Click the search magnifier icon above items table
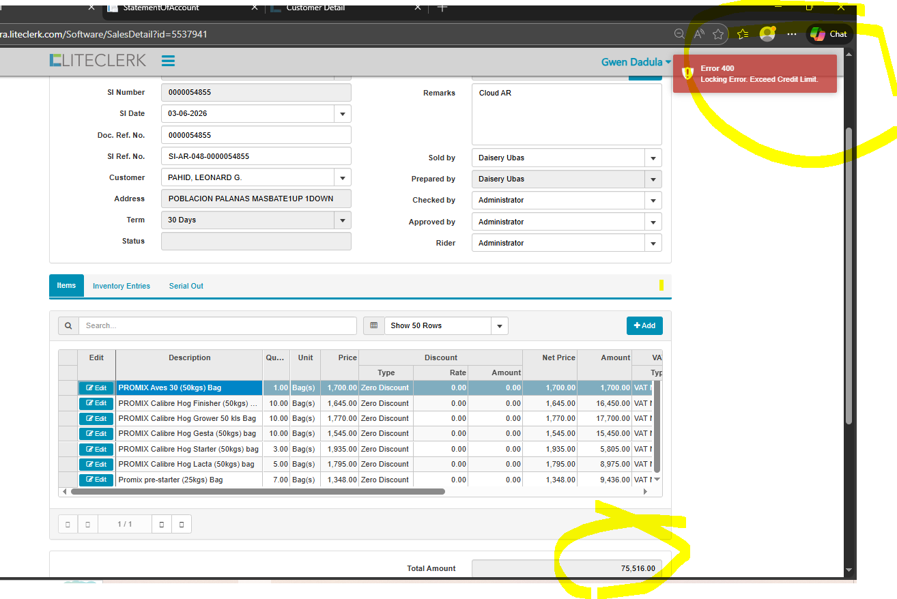897x599 pixels. [68, 325]
